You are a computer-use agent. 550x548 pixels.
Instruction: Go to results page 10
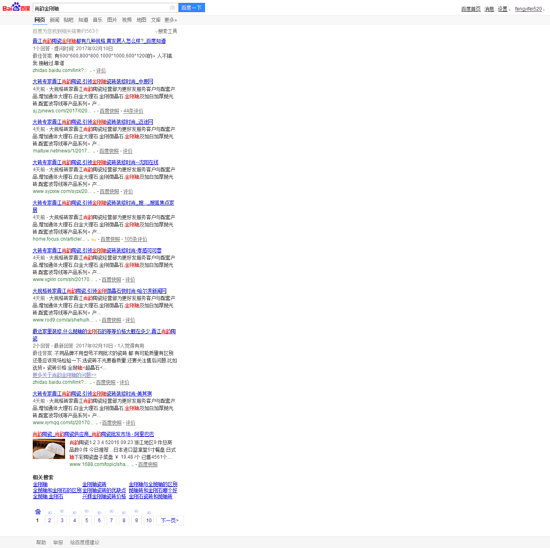(149, 520)
